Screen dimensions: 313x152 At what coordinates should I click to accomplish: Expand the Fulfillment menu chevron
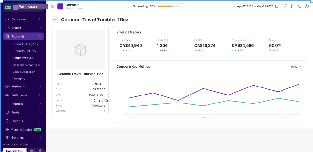tap(40, 95)
